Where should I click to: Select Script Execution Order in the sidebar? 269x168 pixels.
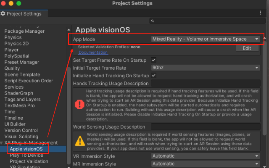click(x=29, y=81)
